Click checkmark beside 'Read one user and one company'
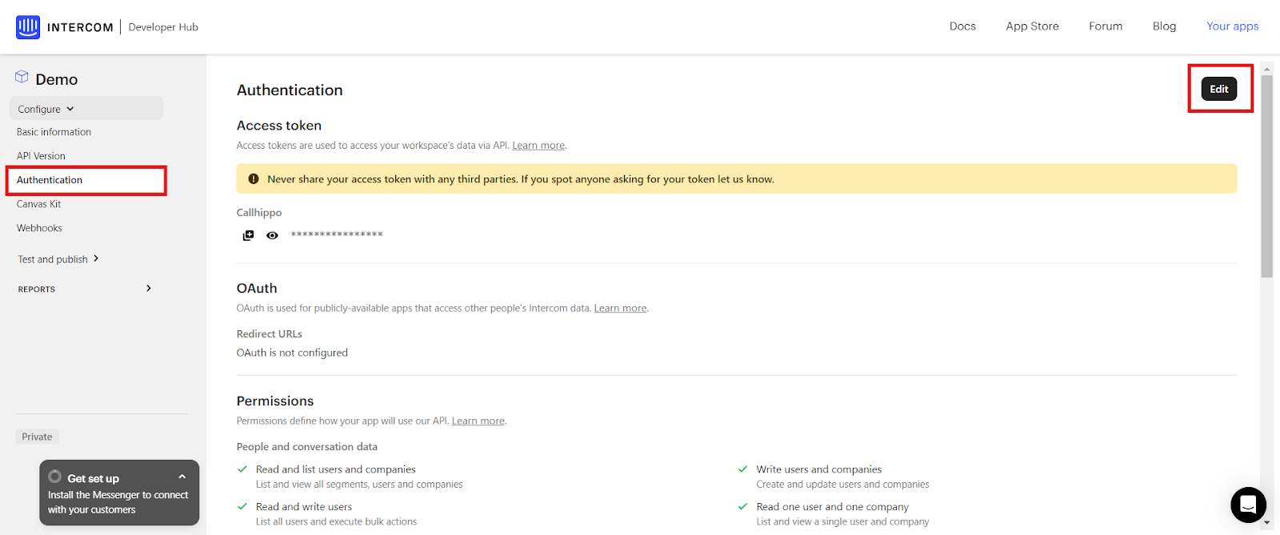This screenshot has height=535, width=1280. (743, 506)
